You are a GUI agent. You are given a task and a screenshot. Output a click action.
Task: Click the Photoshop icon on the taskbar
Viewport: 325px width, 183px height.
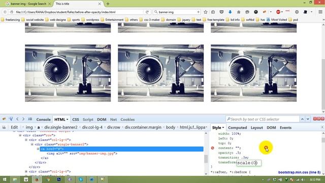coord(59,179)
